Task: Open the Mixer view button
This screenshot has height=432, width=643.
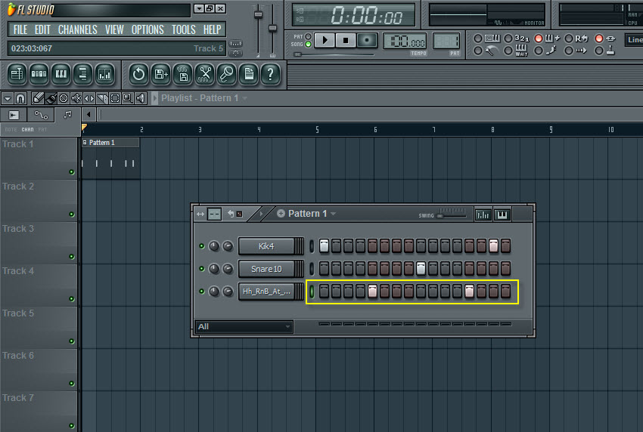Action: click(x=105, y=74)
